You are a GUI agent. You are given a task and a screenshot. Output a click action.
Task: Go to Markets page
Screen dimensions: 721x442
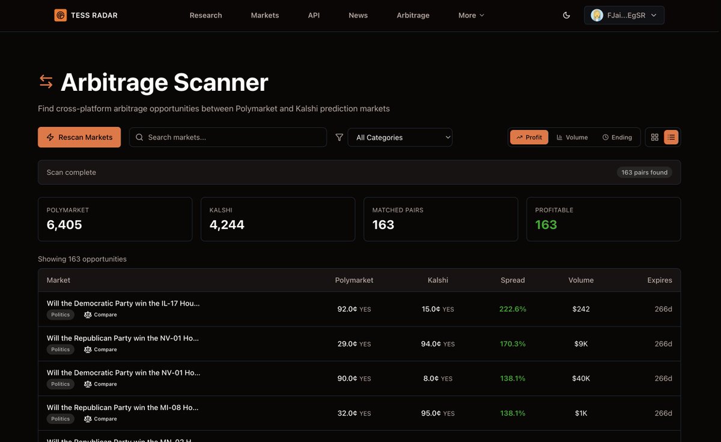coord(265,15)
